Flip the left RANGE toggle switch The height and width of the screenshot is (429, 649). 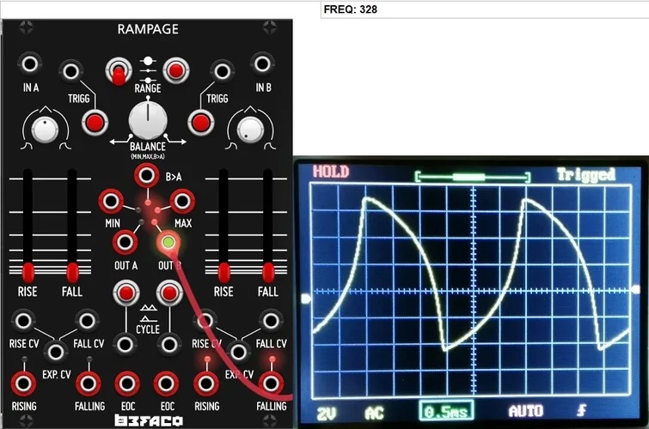pos(119,71)
